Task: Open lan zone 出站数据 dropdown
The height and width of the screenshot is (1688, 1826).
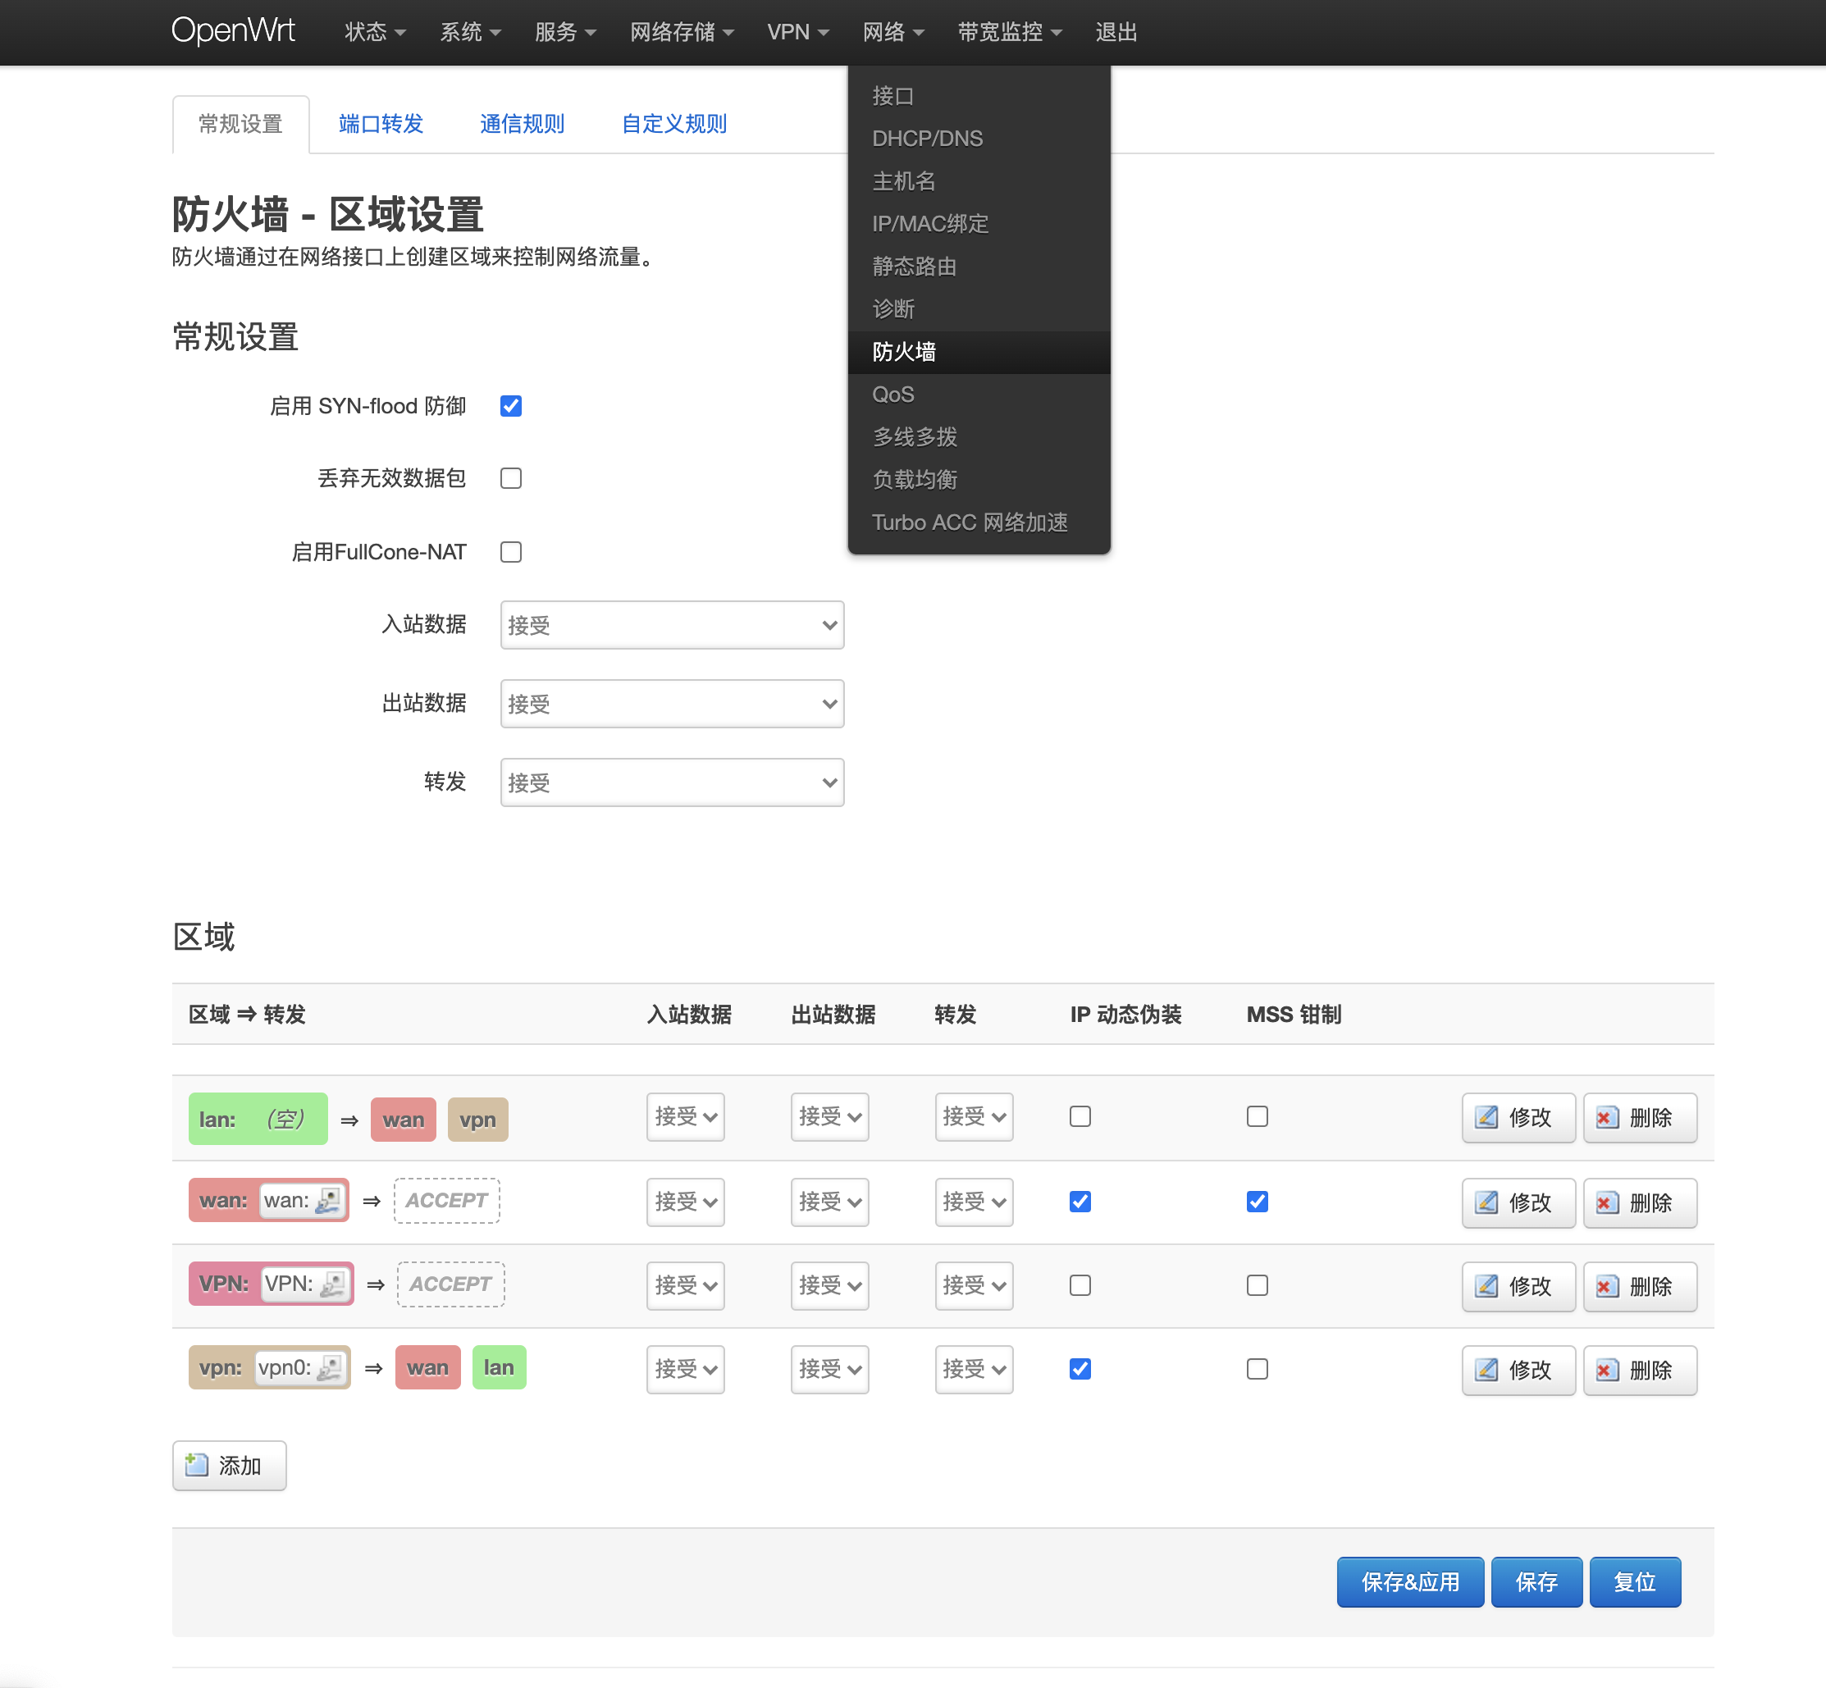Action: (x=829, y=1116)
